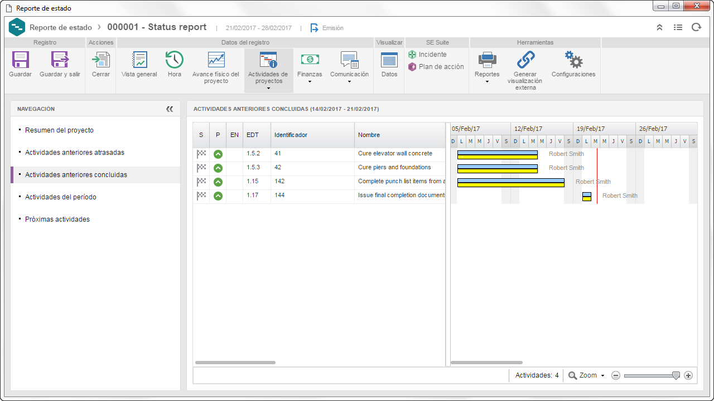This screenshot has height=401, width=714.
Task: Open Próximas actividades navigation item
Action: (57, 219)
